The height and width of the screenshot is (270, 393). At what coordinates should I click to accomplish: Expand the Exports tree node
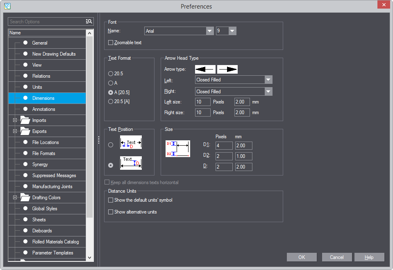click(15, 131)
